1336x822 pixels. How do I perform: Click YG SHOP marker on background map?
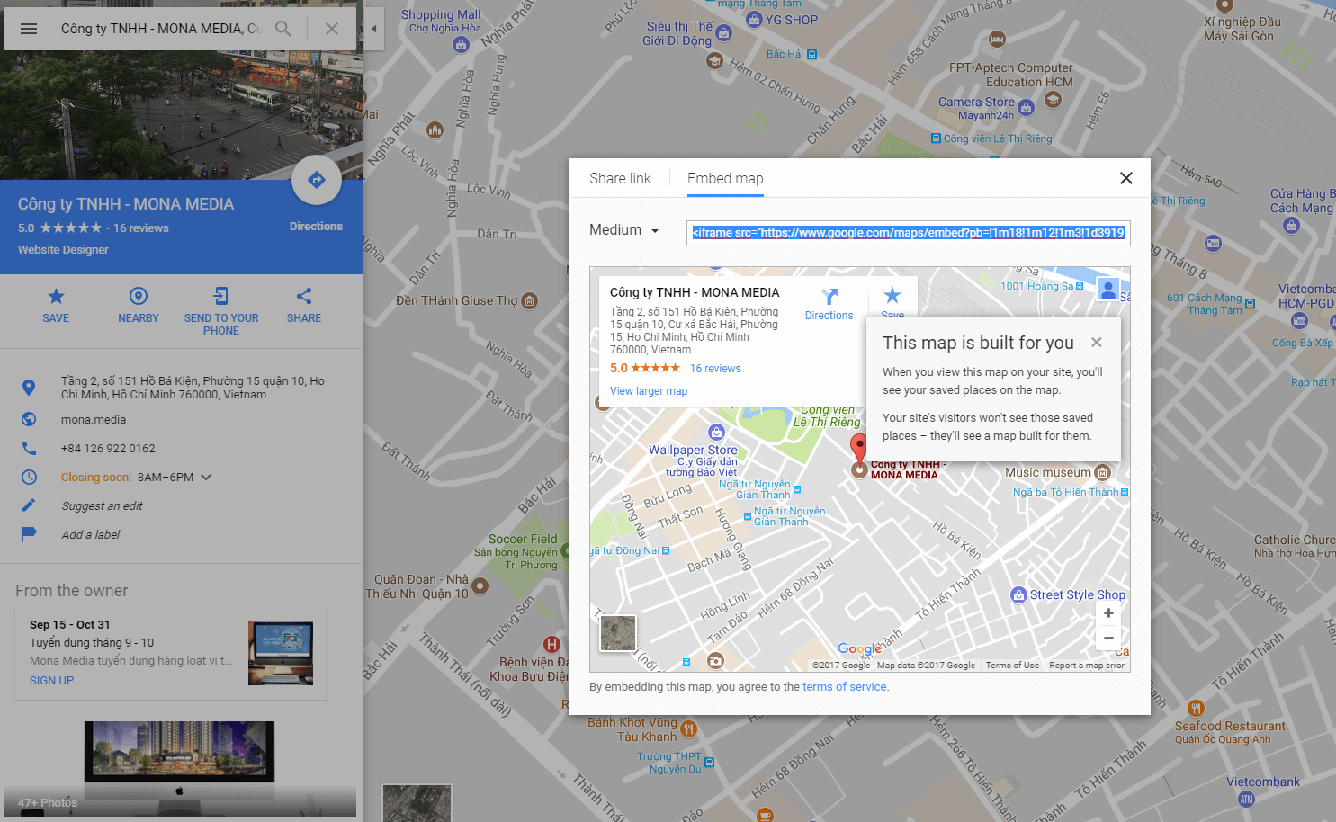point(754,19)
